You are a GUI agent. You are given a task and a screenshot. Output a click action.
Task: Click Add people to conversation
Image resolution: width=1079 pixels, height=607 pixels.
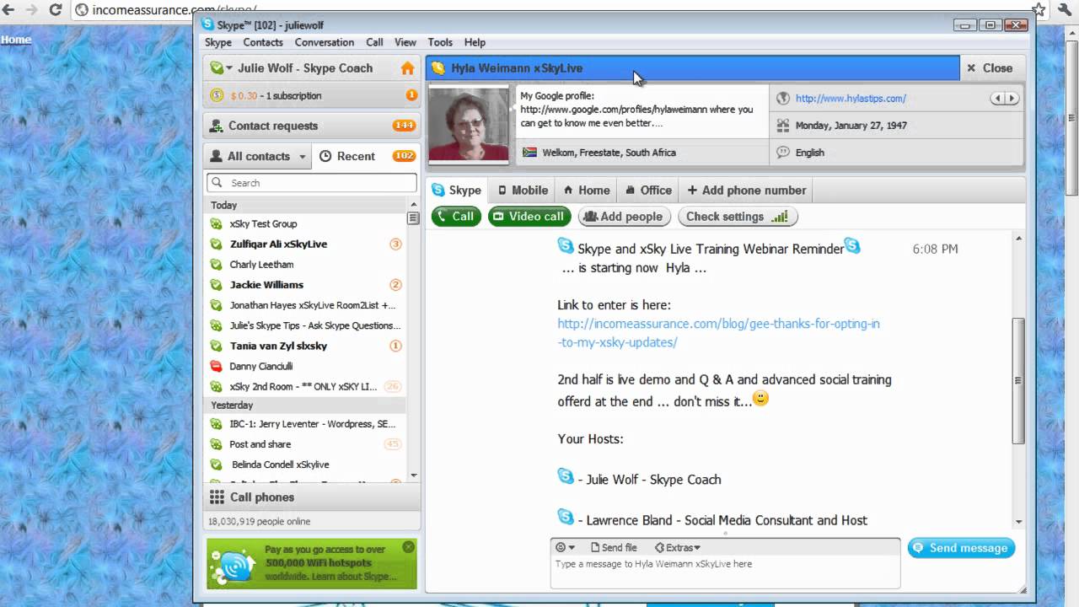click(x=625, y=217)
